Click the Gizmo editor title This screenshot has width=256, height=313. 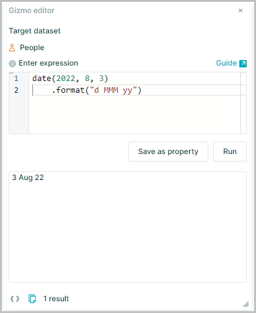32,11
